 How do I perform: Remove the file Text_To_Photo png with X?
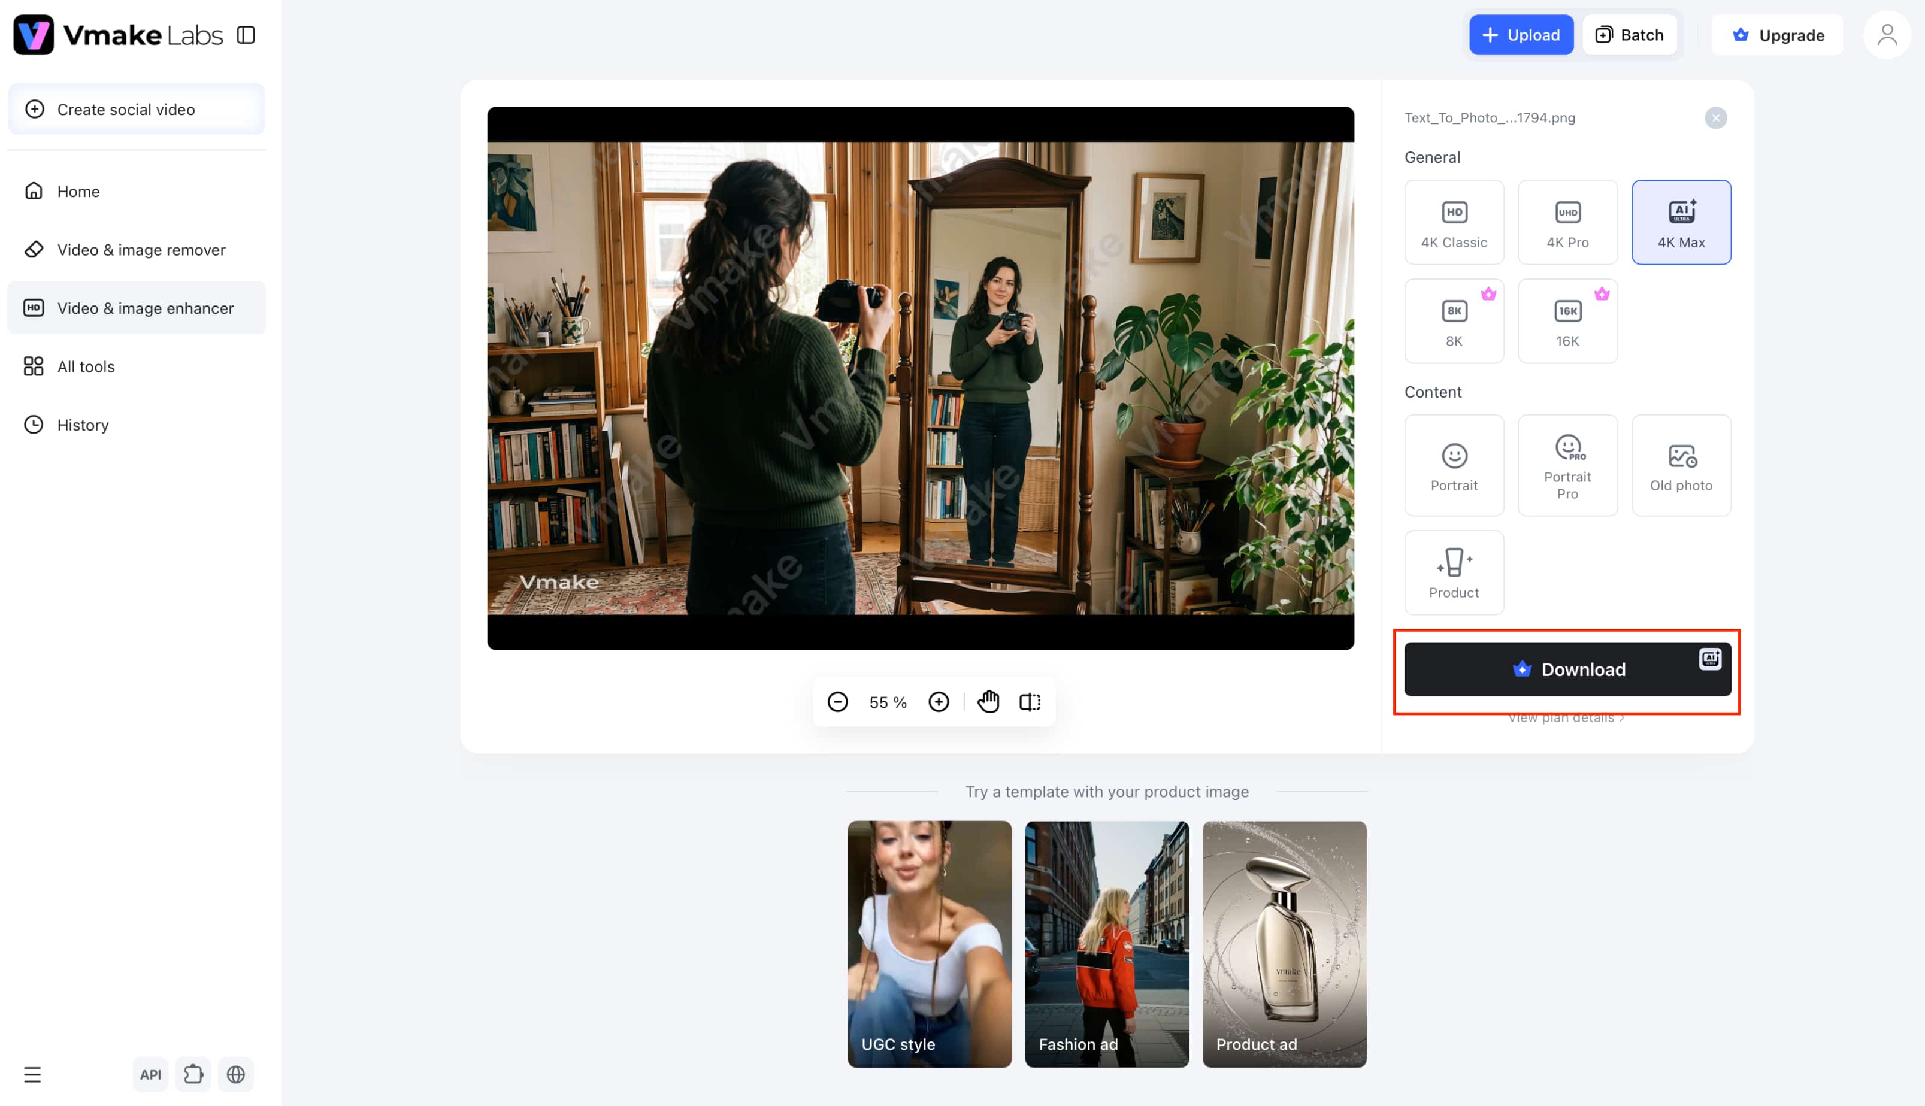click(1715, 118)
